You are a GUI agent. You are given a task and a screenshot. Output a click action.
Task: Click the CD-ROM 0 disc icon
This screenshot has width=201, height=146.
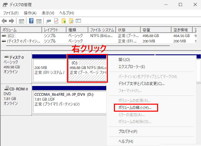pos(7,88)
